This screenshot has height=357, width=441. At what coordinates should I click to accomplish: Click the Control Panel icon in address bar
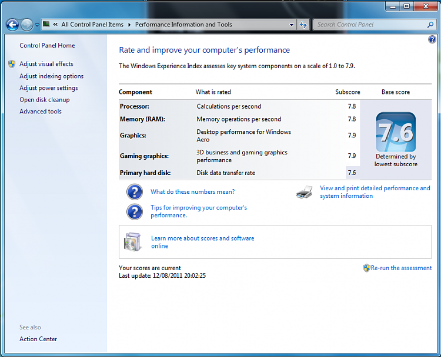[46, 24]
